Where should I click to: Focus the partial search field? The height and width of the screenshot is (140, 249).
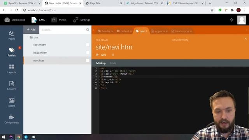pos(63,30)
